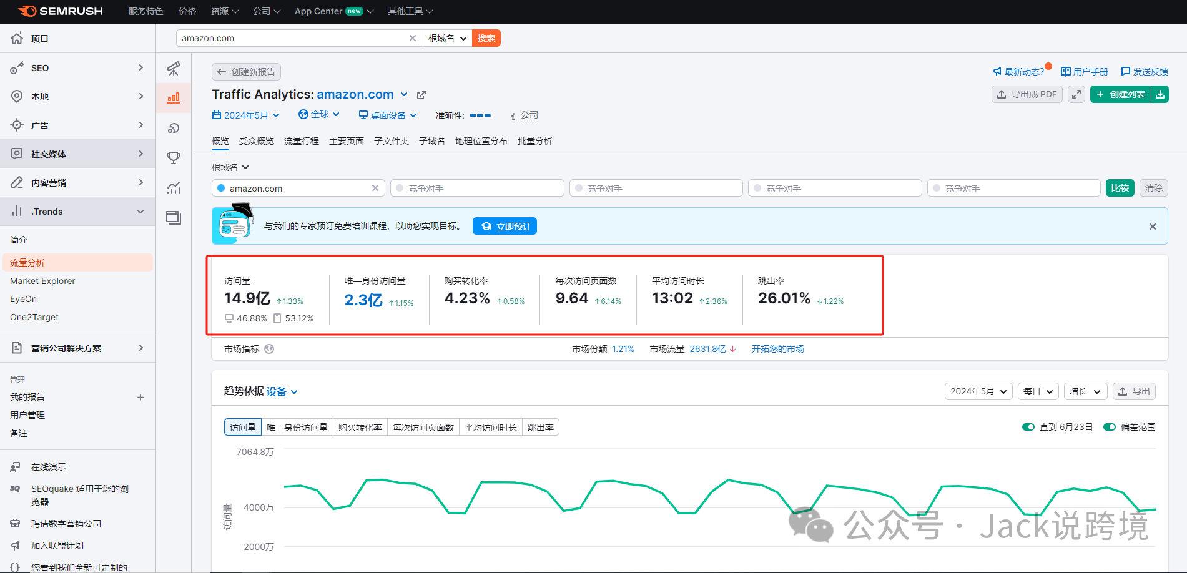Open the telescope icon in icon sidebar

pyautogui.click(x=174, y=68)
